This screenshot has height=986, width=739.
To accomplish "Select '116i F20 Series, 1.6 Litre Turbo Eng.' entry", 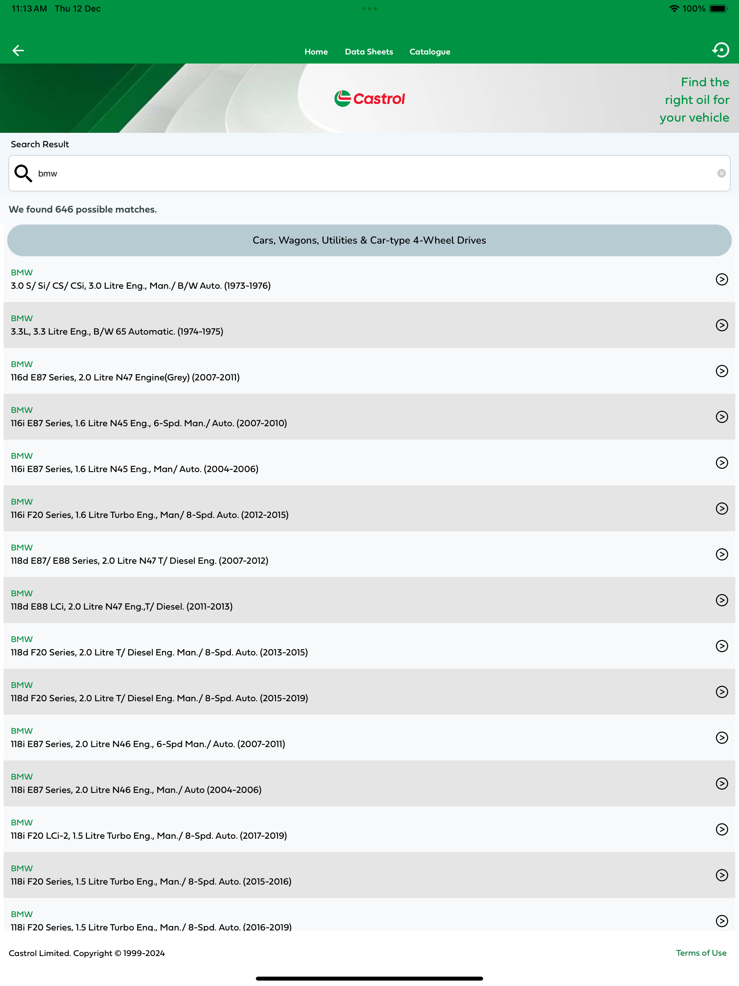I will pyautogui.click(x=369, y=509).
